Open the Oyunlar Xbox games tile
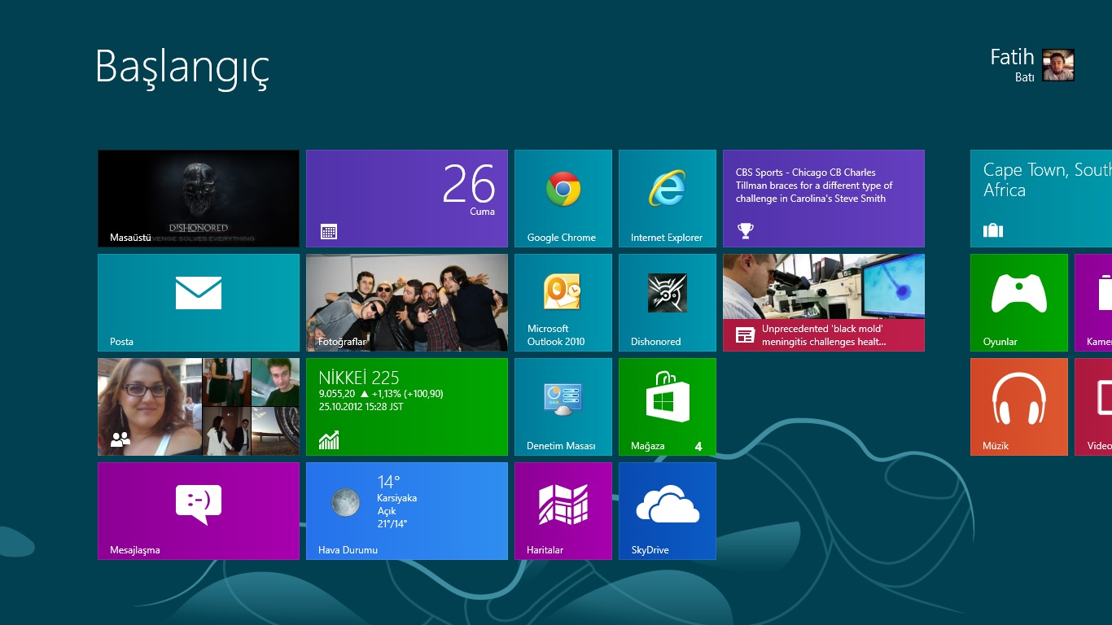Image resolution: width=1112 pixels, height=625 pixels. click(x=1019, y=303)
